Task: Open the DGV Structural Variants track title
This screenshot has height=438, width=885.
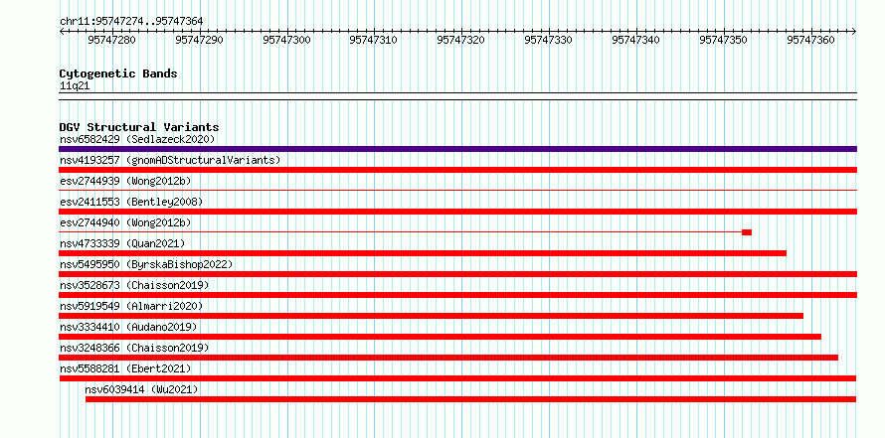Action: coord(139,127)
